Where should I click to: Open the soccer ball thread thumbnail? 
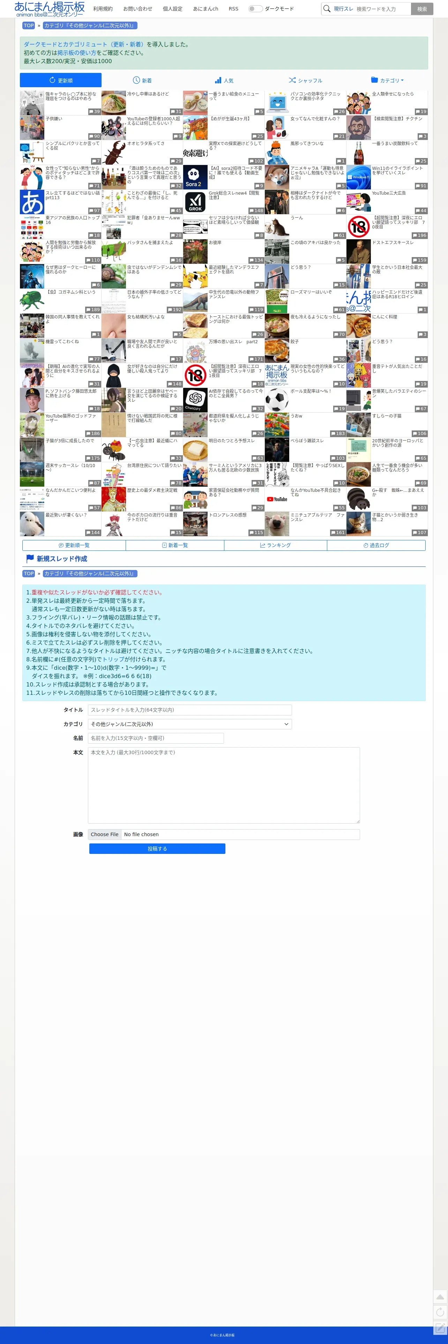click(x=277, y=400)
